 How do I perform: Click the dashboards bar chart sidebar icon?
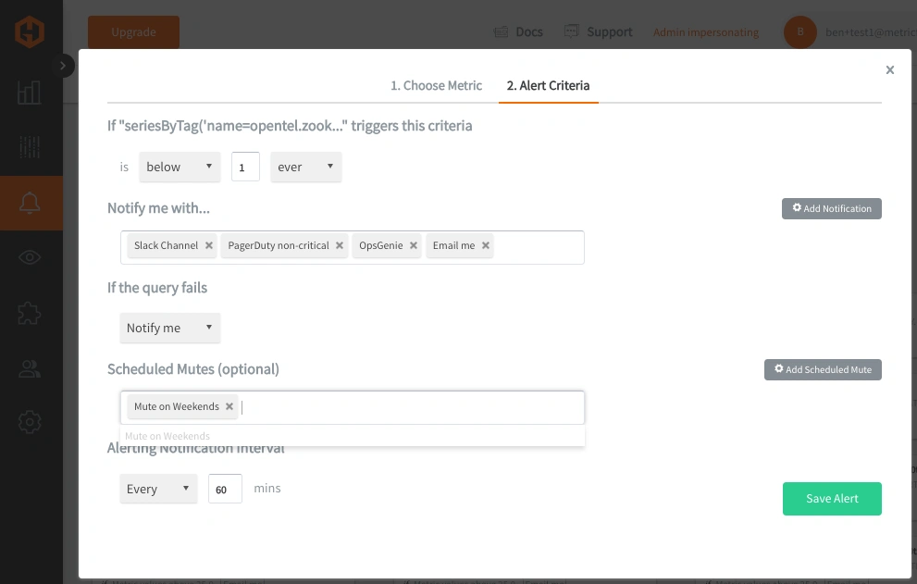[30, 92]
